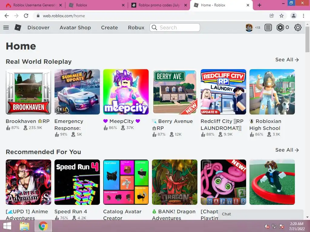Close the Roblox promo codes tab
This screenshot has height=232, width=310.
coord(186,5)
